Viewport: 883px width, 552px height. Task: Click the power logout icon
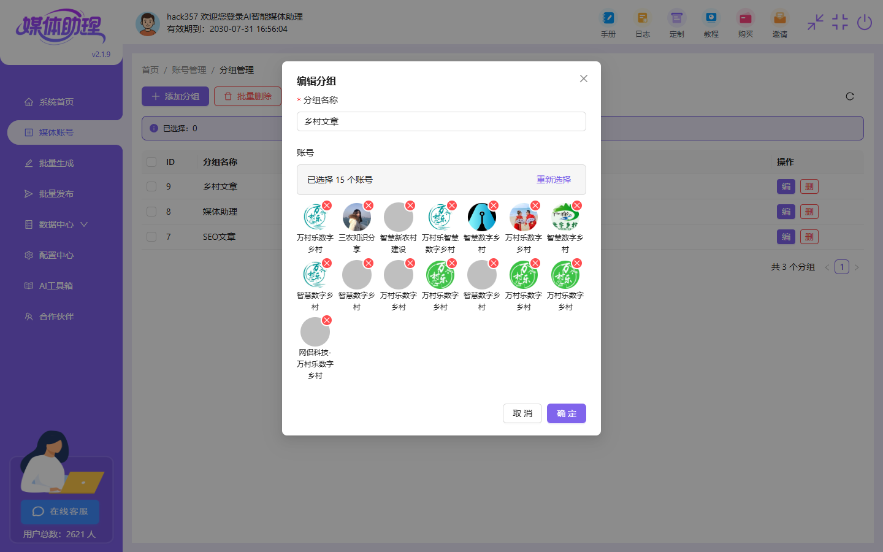(865, 23)
